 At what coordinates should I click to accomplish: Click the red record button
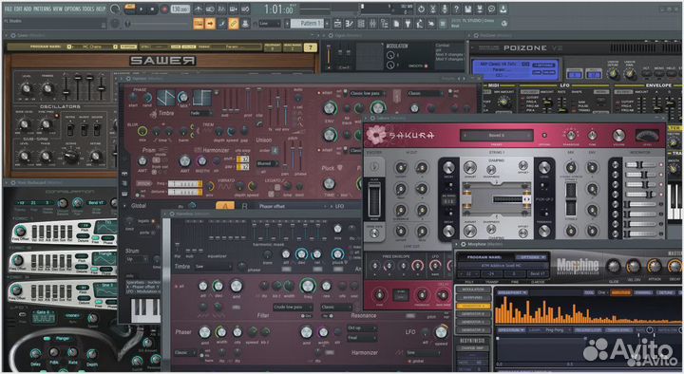coord(164,9)
